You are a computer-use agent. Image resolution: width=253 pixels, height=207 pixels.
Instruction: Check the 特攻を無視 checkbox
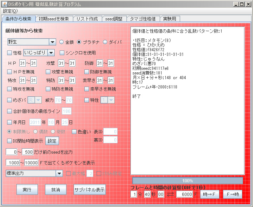tap(10, 89)
